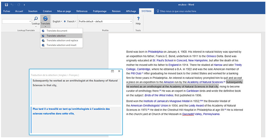Screen dimensions: 266x139
Task: Open the Help question mark tool
Action: click(x=138, y=19)
